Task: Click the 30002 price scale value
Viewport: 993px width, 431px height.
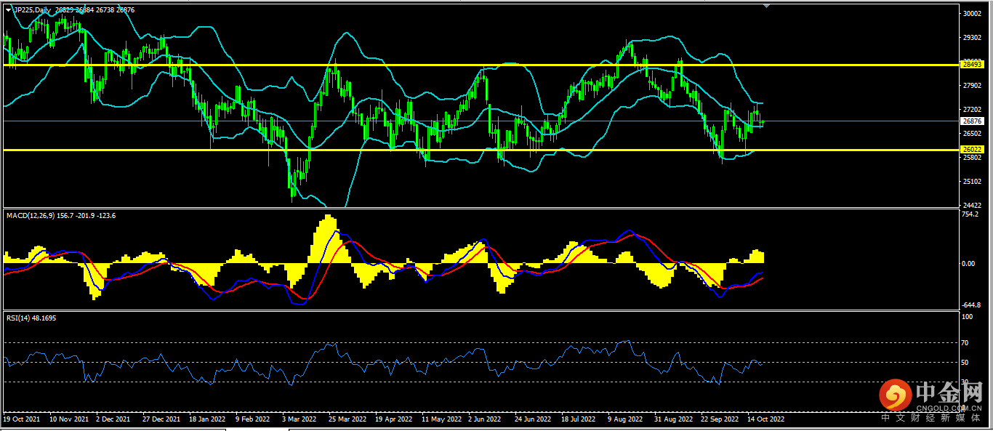Action: click(970, 13)
